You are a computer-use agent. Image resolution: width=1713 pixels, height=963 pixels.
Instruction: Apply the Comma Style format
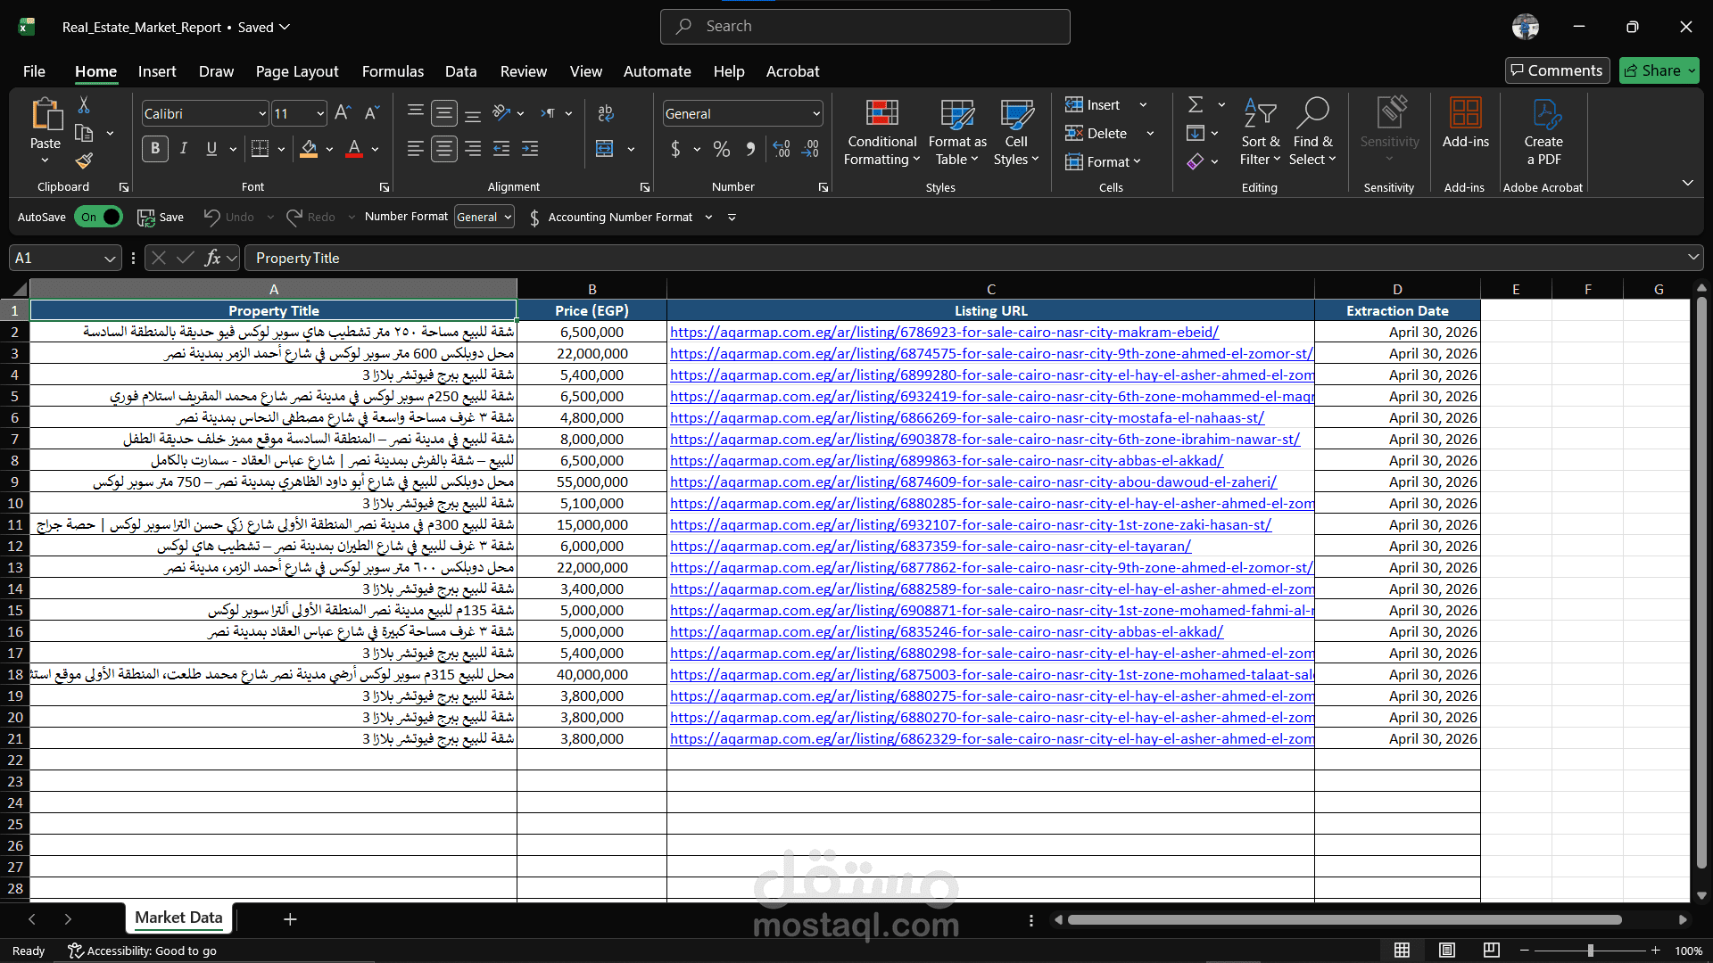coord(750,149)
